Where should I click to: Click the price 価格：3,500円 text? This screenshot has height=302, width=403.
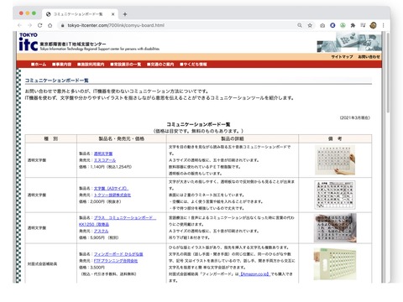pyautogui.click(x=92, y=268)
